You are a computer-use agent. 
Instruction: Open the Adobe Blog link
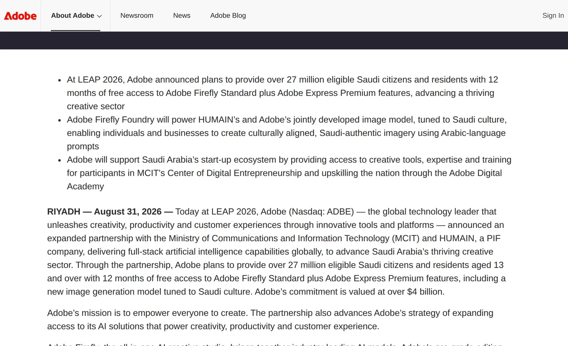pyautogui.click(x=228, y=16)
